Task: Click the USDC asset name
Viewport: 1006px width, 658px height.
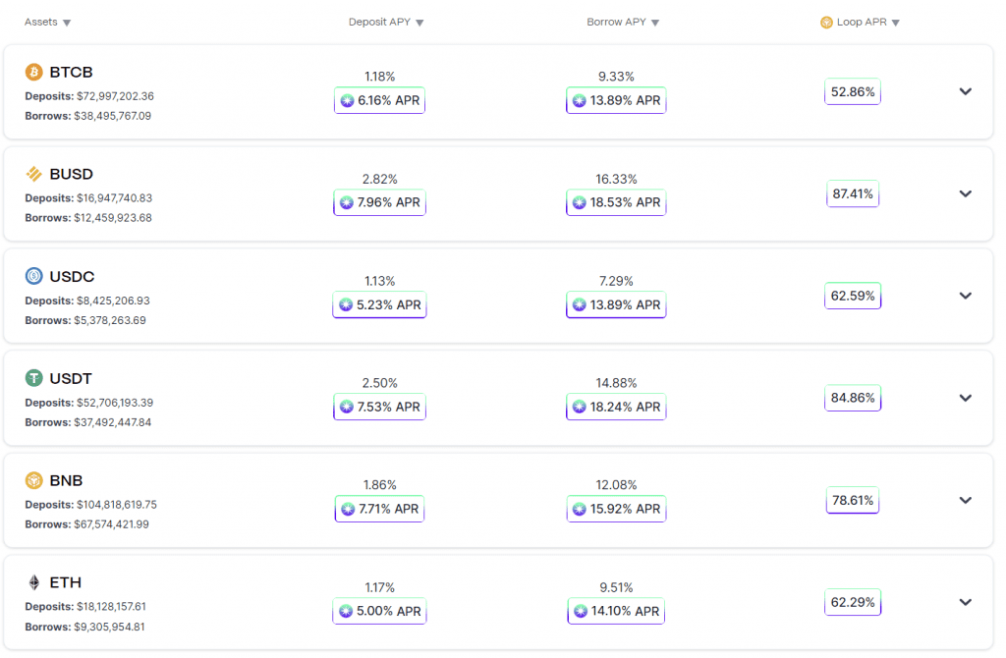Action: [x=72, y=276]
